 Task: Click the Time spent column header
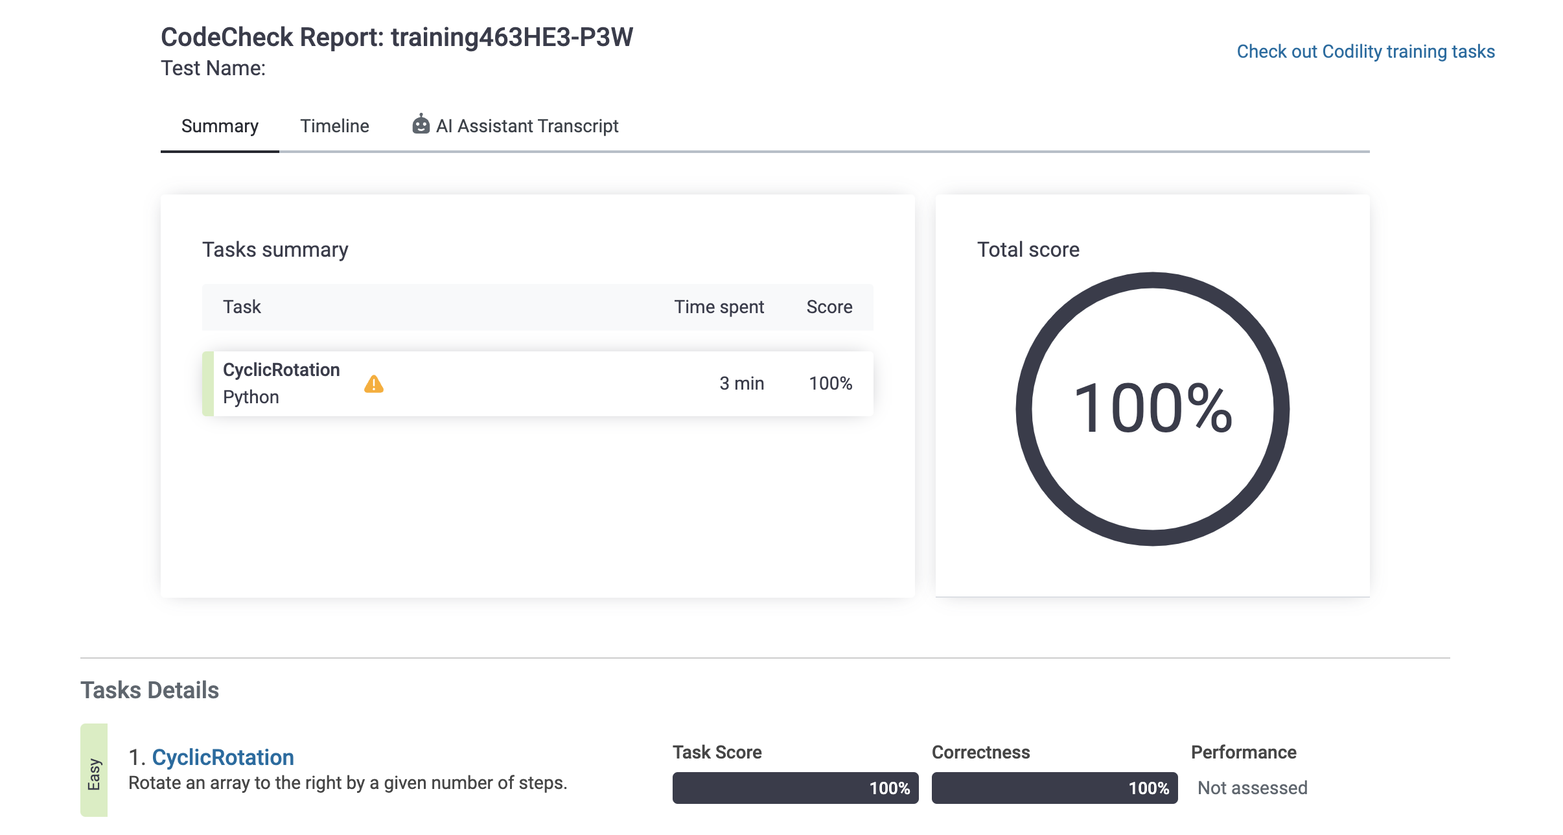pyautogui.click(x=719, y=307)
